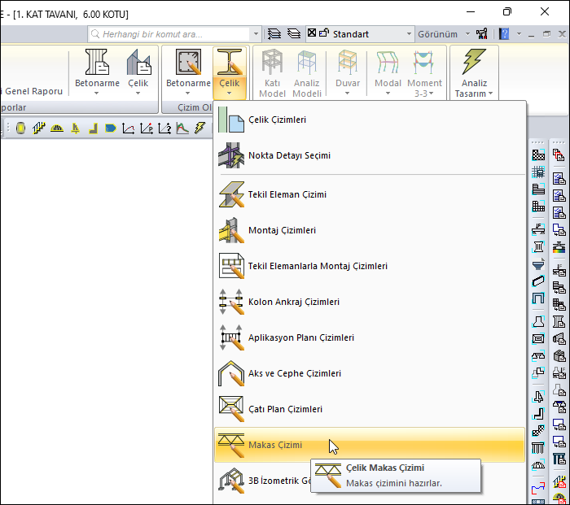
Task: Minimize the inner document window
Action: pos(532,34)
